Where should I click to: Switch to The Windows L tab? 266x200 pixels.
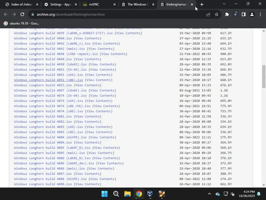click(x=138, y=4)
